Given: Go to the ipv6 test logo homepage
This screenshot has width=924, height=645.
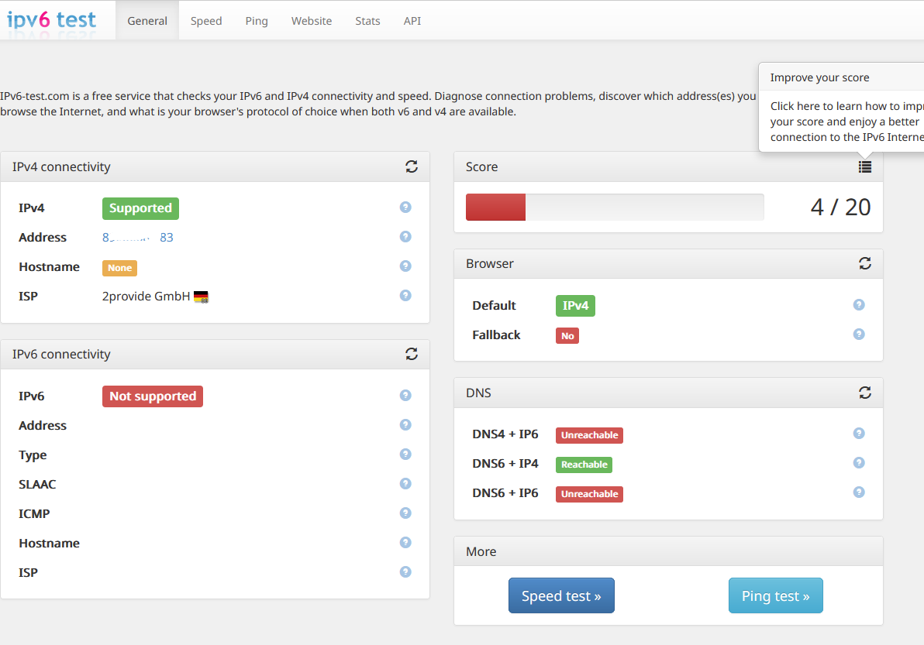Looking at the screenshot, I should [x=51, y=19].
